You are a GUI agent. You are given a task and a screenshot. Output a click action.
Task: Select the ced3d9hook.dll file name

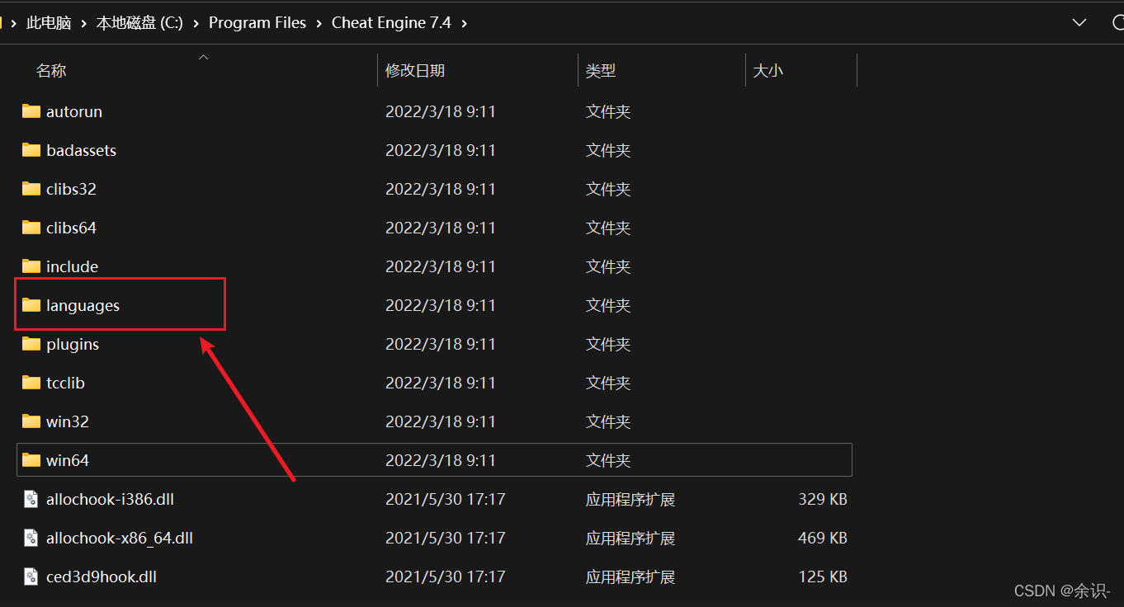click(102, 576)
